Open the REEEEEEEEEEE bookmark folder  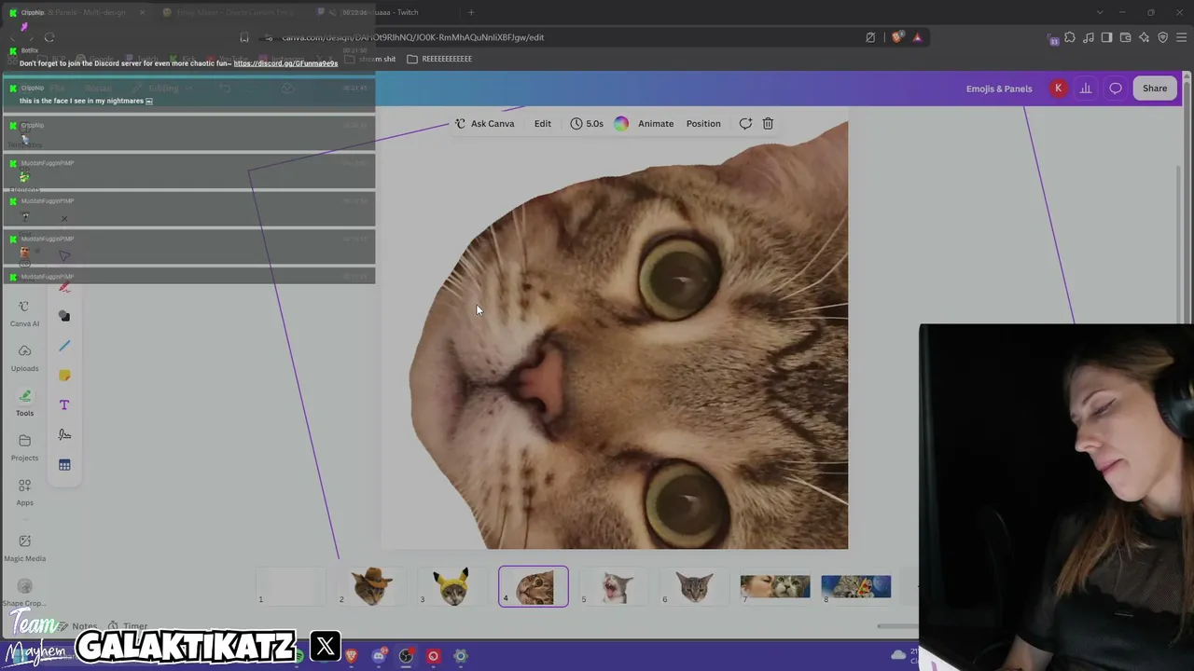(438, 59)
